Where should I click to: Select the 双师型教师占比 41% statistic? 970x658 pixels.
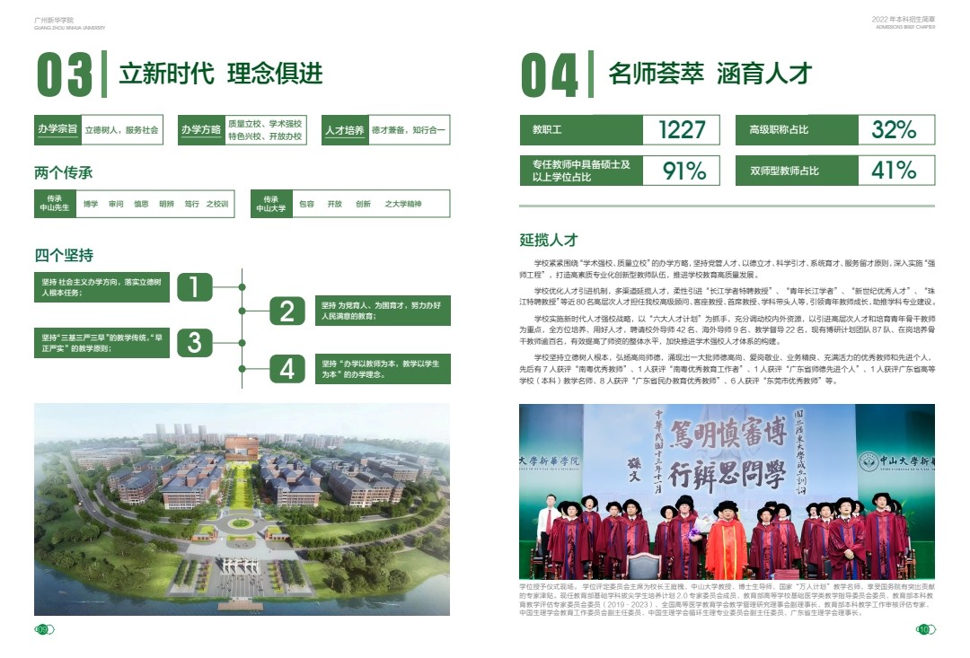(x=835, y=171)
